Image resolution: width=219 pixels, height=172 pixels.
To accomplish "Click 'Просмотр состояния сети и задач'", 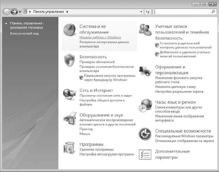I will [x=106, y=96].
